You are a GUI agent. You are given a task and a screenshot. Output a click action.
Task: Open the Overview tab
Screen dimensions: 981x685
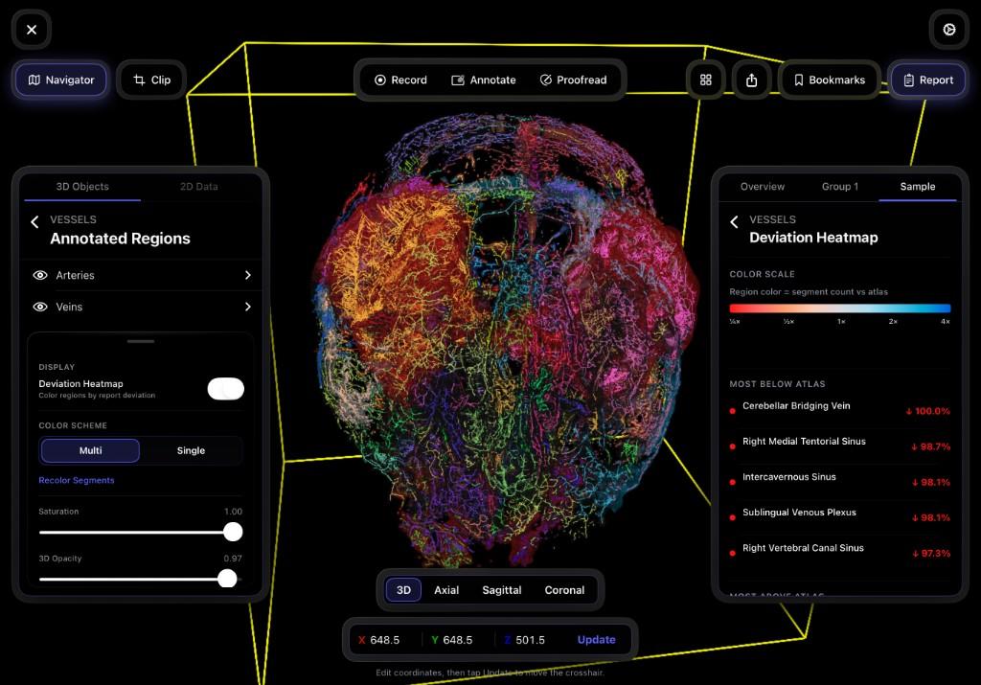click(762, 187)
